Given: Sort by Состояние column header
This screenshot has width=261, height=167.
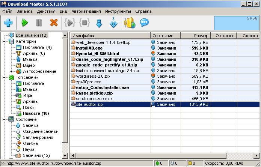Looking at the screenshot, I should coord(166,36).
